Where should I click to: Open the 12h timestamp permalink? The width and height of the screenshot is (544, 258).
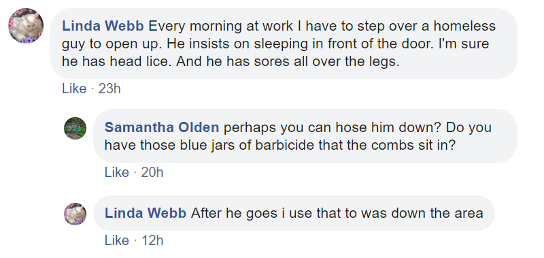point(152,240)
